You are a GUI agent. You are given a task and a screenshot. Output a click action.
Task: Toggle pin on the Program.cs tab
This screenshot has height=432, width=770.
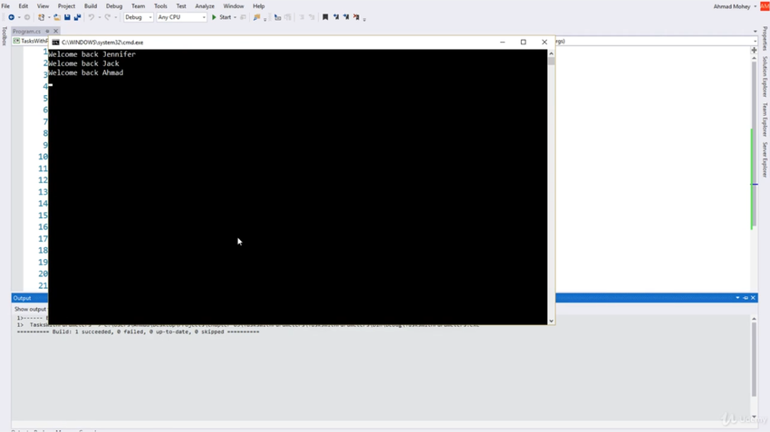(x=47, y=31)
